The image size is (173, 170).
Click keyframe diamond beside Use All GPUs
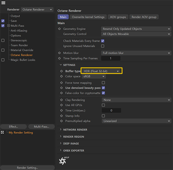[x=62, y=105]
